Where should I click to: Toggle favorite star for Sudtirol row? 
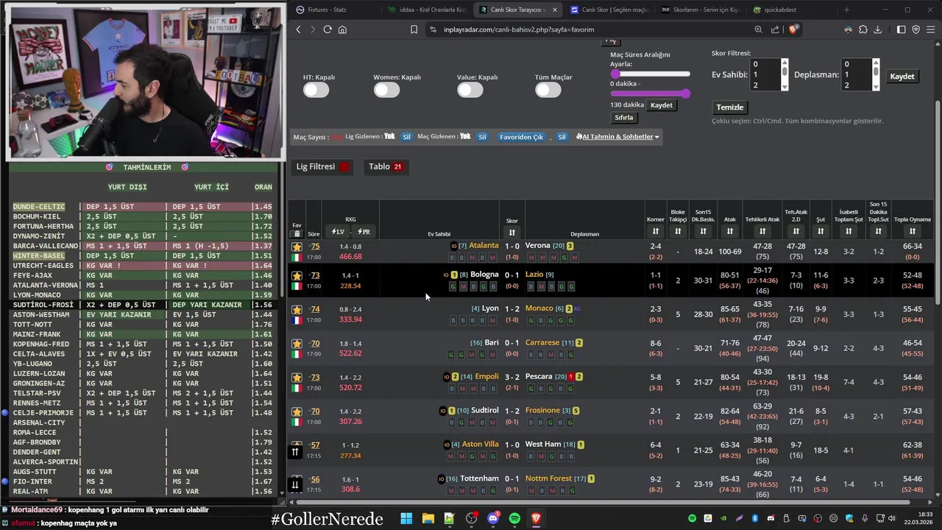297,411
